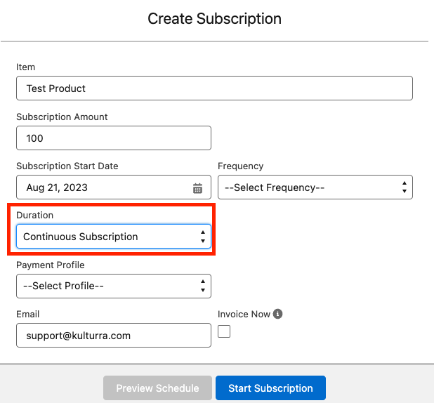Click the 'Payment Profile' label text

click(50, 265)
